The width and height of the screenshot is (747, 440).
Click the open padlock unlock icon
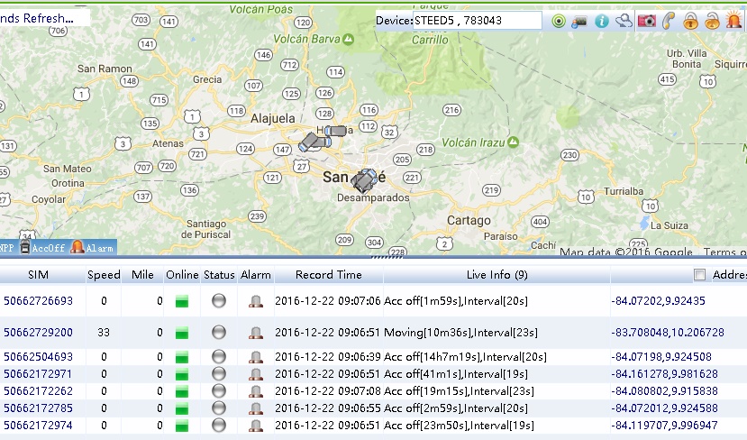coord(712,21)
